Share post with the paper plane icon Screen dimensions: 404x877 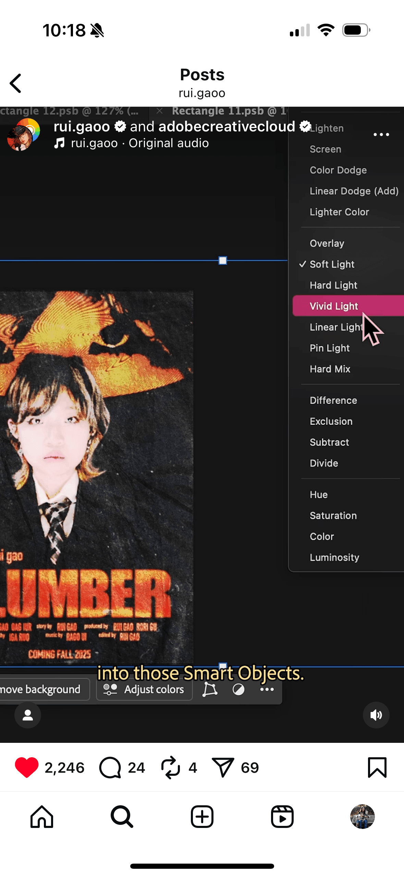[x=223, y=767]
